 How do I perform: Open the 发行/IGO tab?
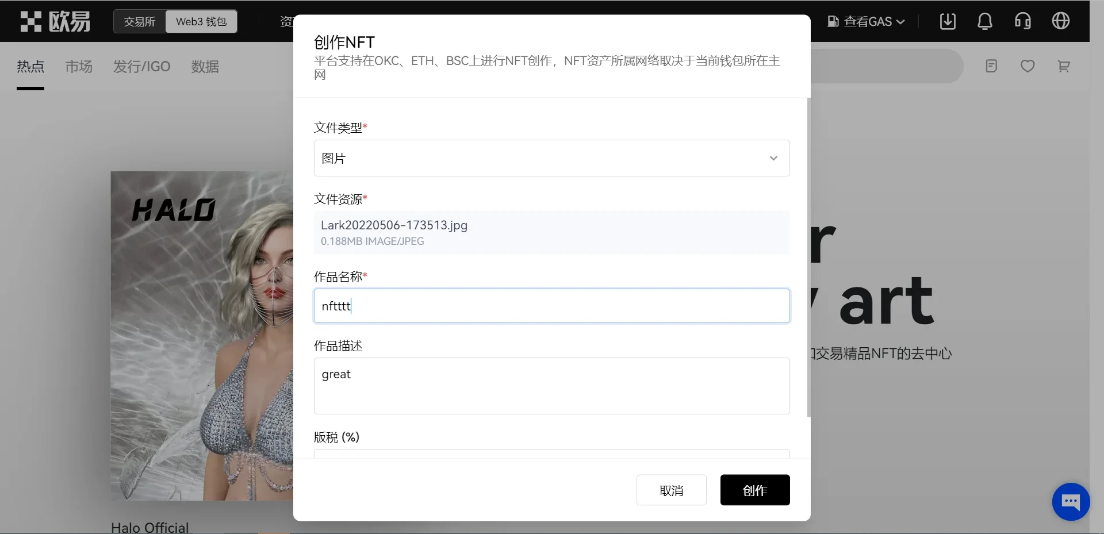pyautogui.click(x=141, y=67)
